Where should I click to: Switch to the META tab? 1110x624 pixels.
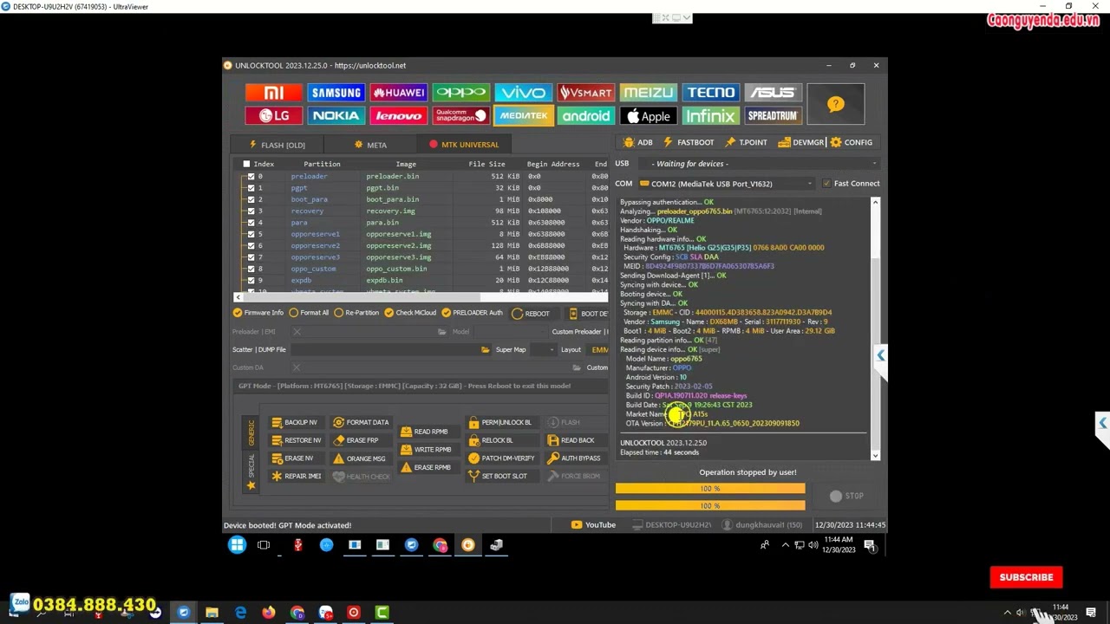(x=370, y=145)
